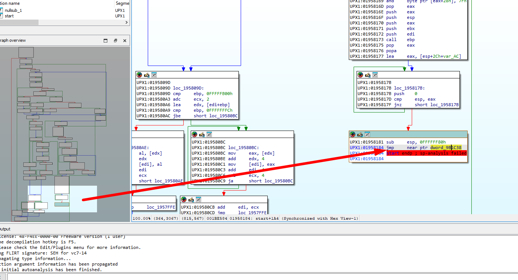Click edit icon on the 'add edi, ecx' block
The image size is (518, 280).
191,199
